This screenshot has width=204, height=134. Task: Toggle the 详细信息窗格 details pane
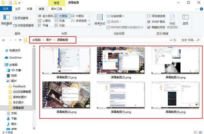pyautogui.click(x=24, y=26)
